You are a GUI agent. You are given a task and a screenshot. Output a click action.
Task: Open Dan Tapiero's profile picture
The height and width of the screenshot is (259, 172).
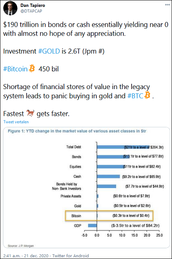[x=10, y=8]
